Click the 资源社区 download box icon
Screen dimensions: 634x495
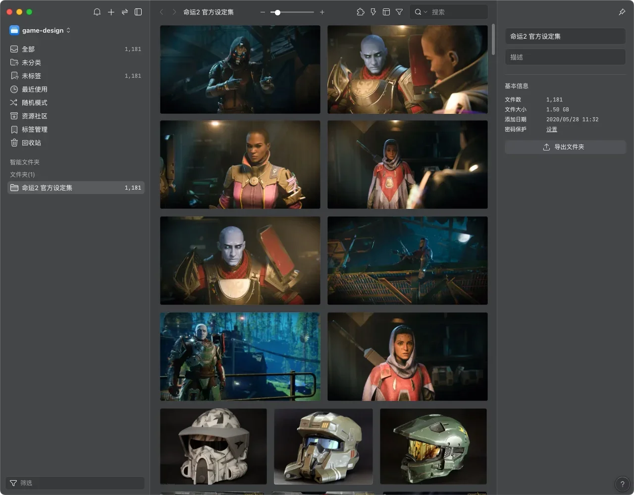click(14, 116)
